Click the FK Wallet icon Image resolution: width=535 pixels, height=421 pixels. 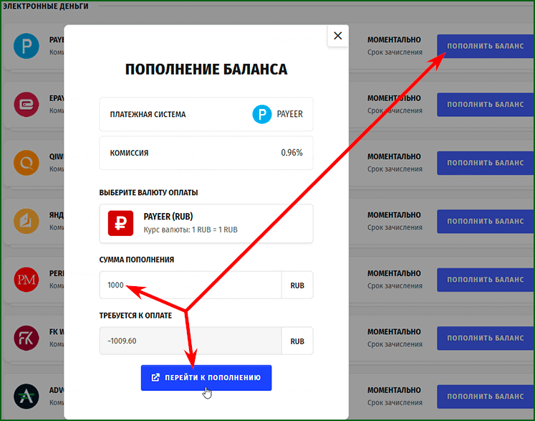point(26,338)
